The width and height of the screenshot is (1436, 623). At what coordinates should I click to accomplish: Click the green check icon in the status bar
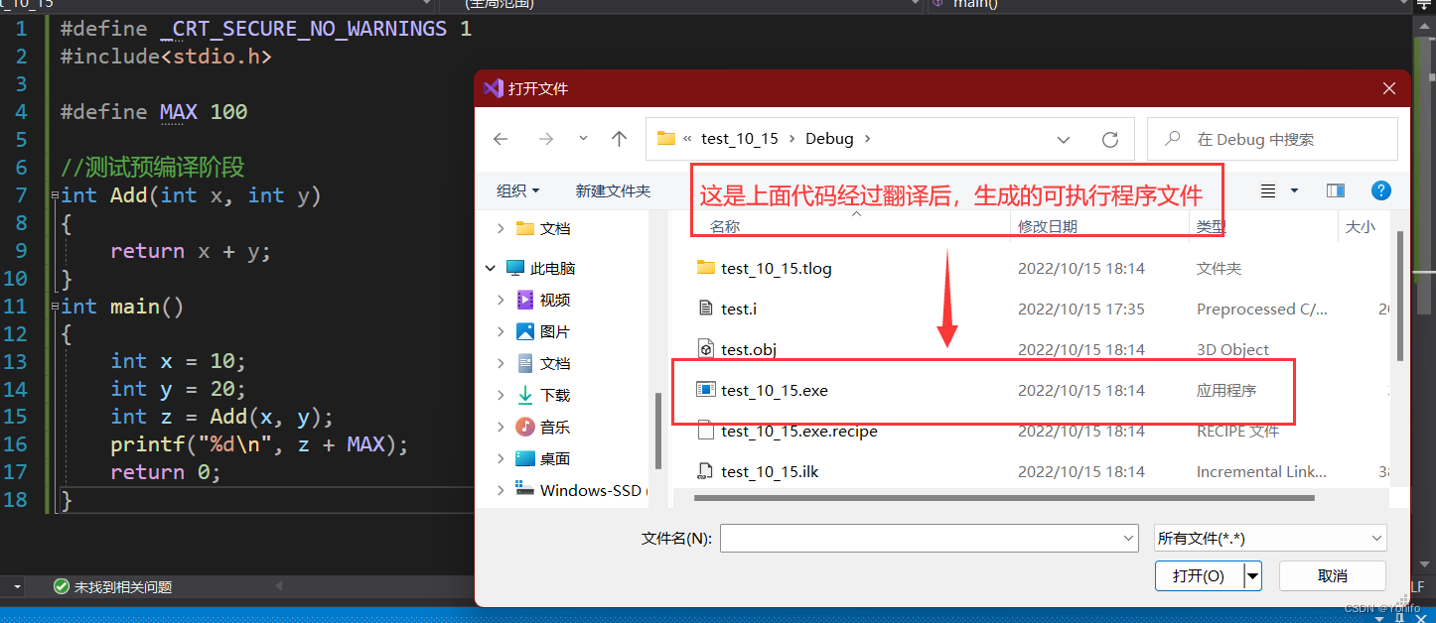(61, 586)
